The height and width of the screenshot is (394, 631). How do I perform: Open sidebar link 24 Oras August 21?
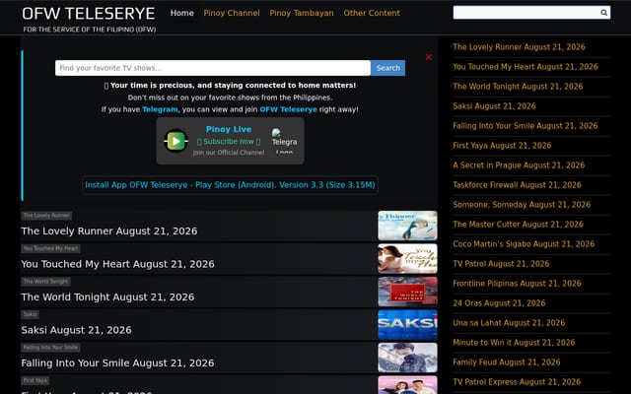pyautogui.click(x=499, y=303)
